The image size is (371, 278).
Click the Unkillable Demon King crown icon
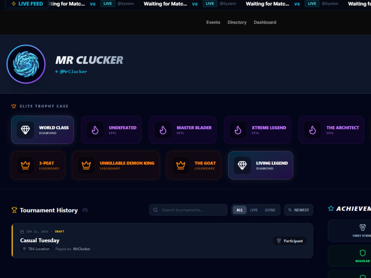(x=86, y=165)
